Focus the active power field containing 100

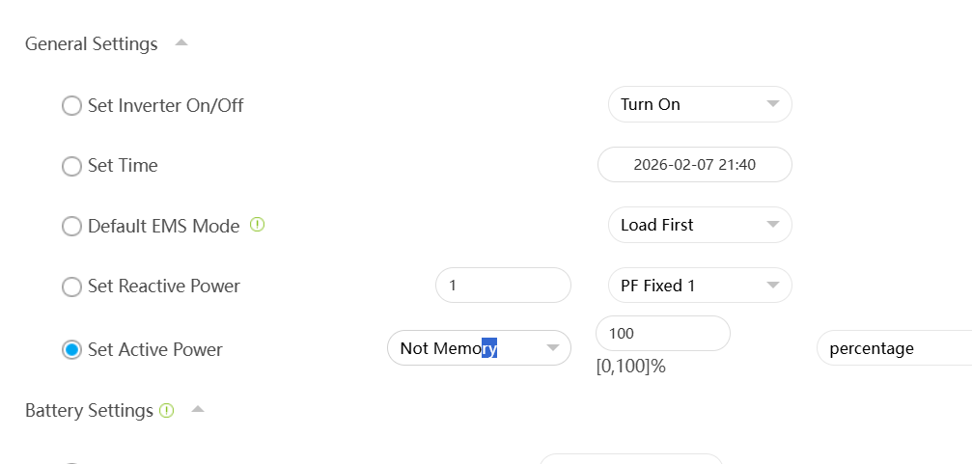point(662,333)
